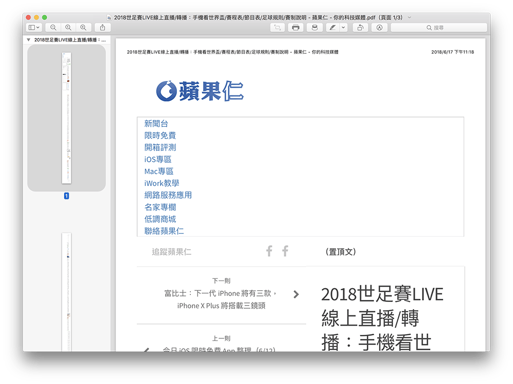Open the share button in the toolbar

(x=103, y=28)
